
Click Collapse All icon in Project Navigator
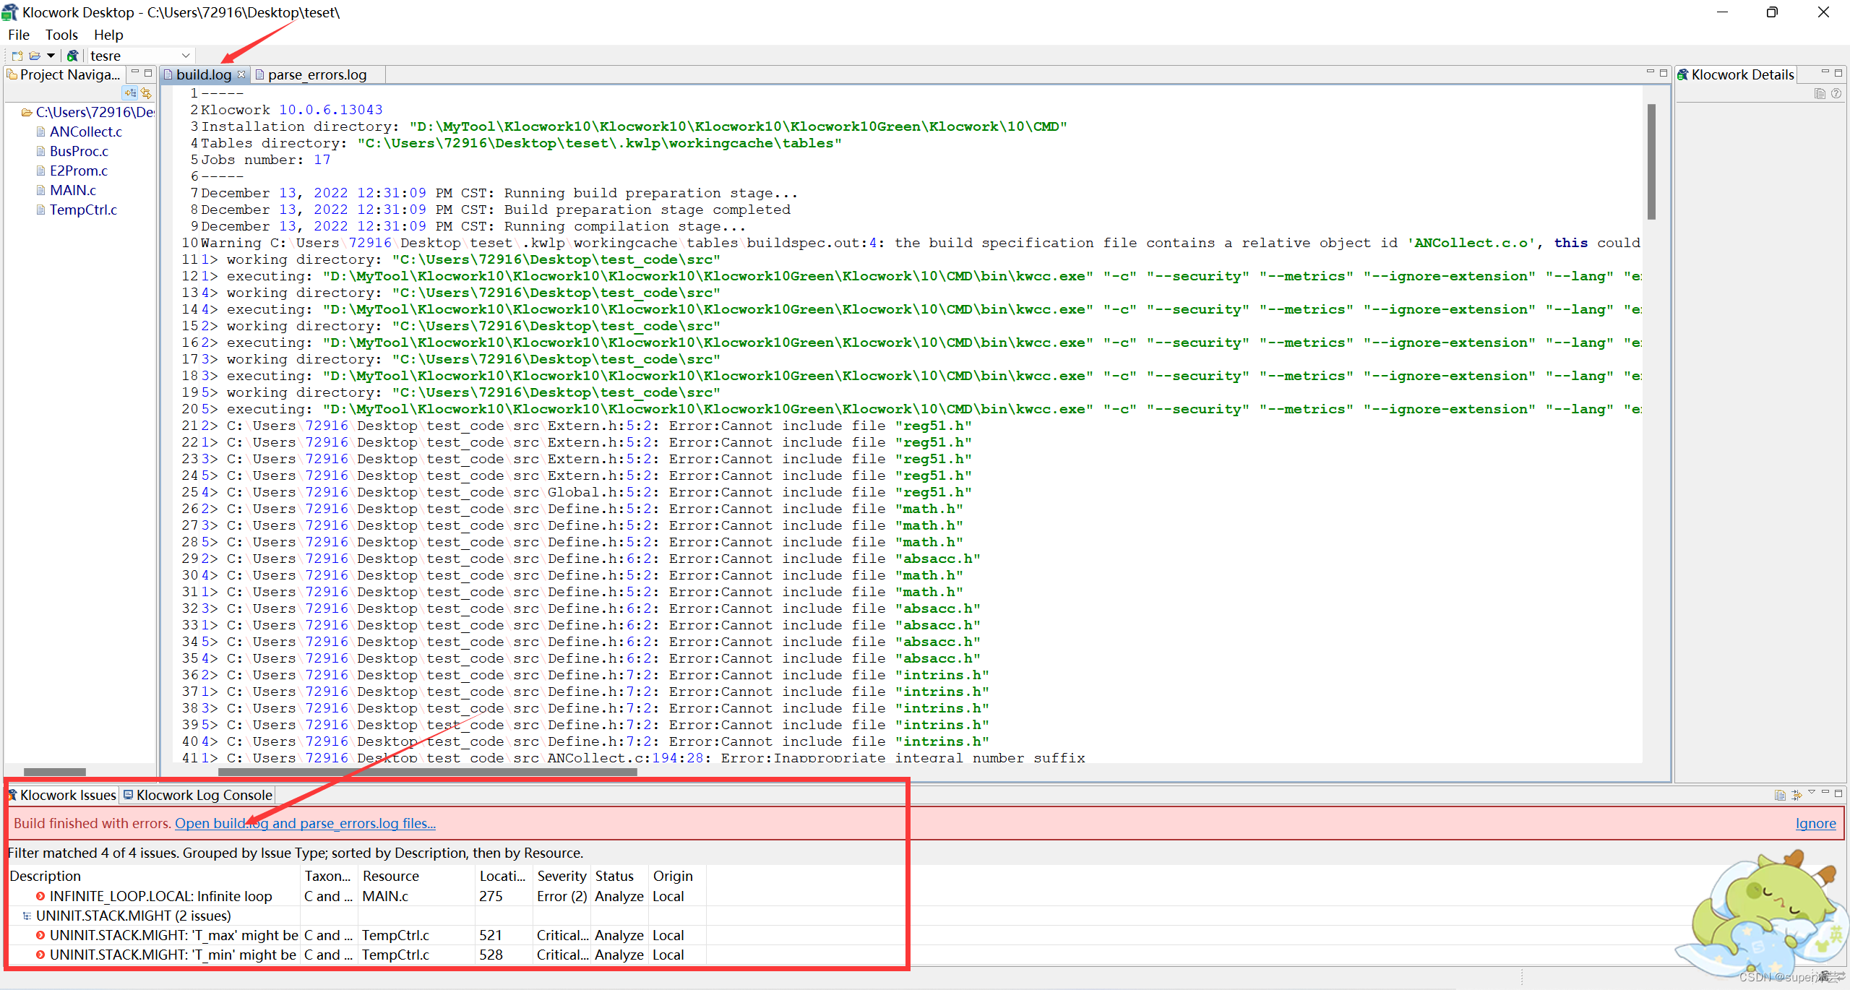130,92
